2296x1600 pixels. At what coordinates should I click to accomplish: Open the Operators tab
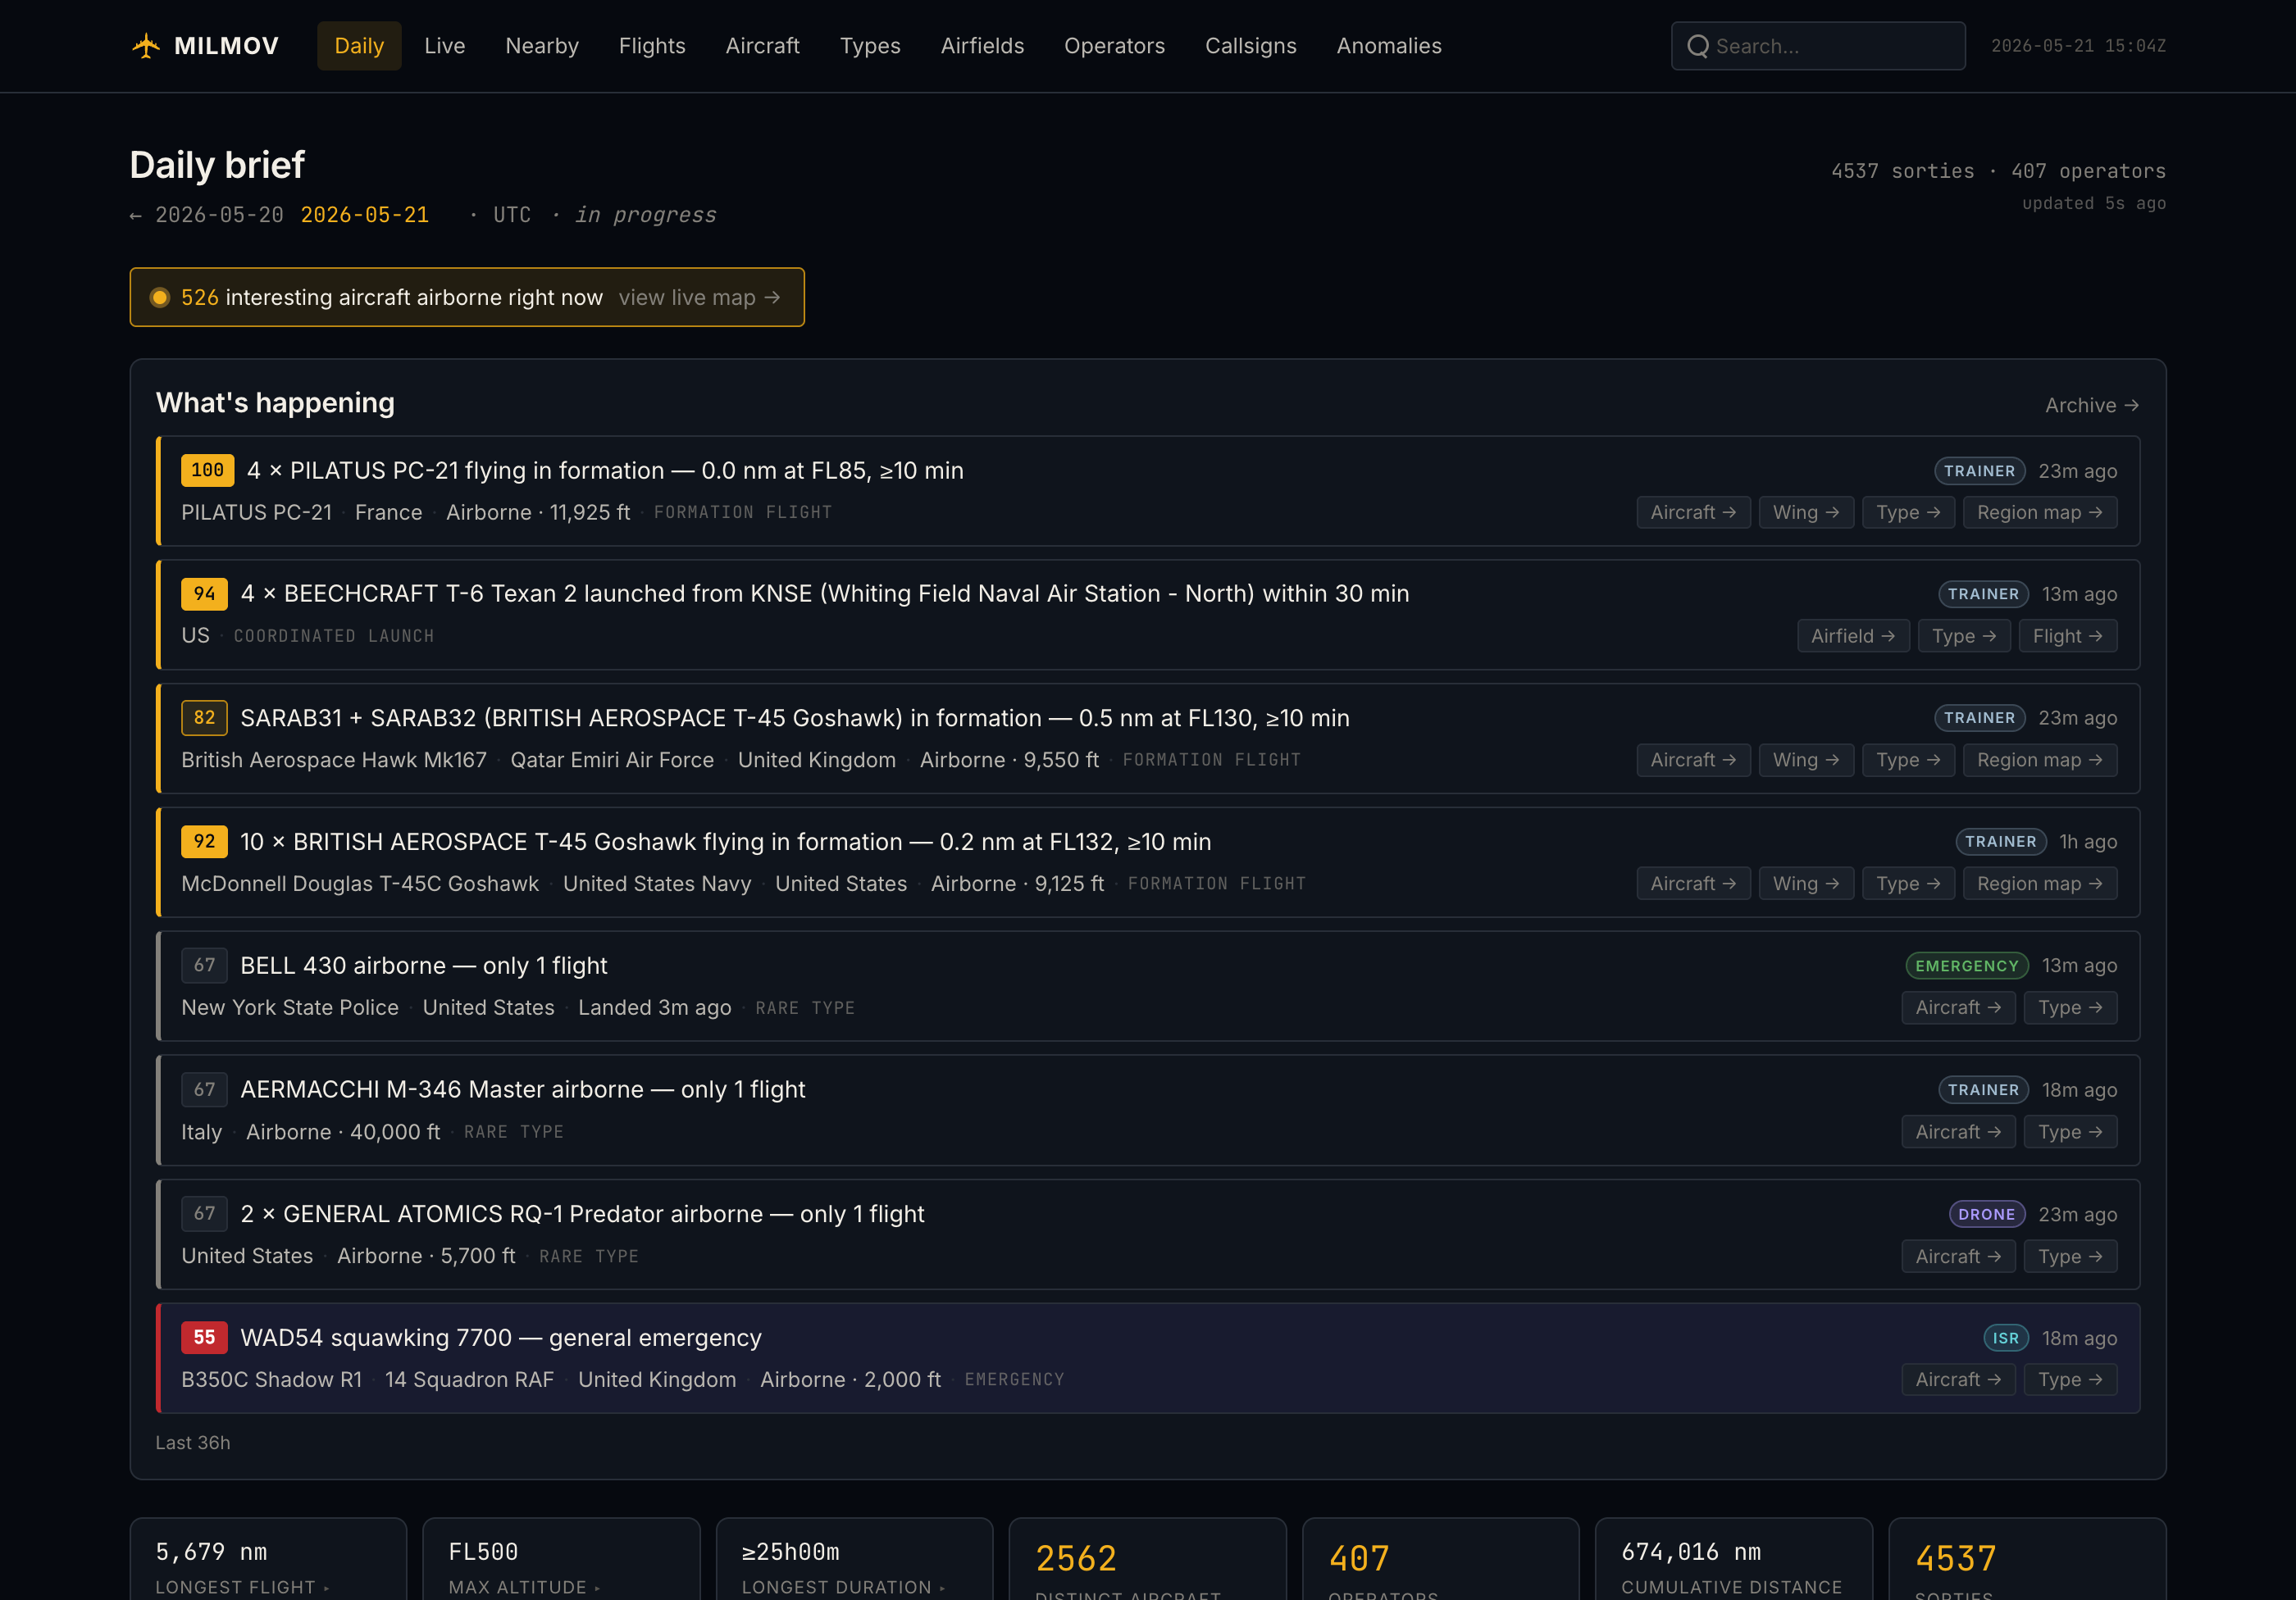click(1114, 46)
